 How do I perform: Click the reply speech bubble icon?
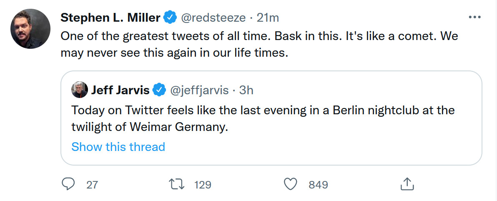pyautogui.click(x=68, y=184)
